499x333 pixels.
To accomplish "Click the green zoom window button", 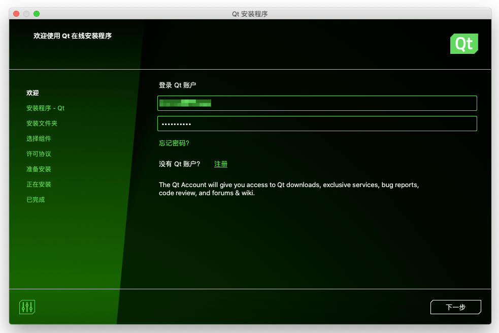I will 37,14.
